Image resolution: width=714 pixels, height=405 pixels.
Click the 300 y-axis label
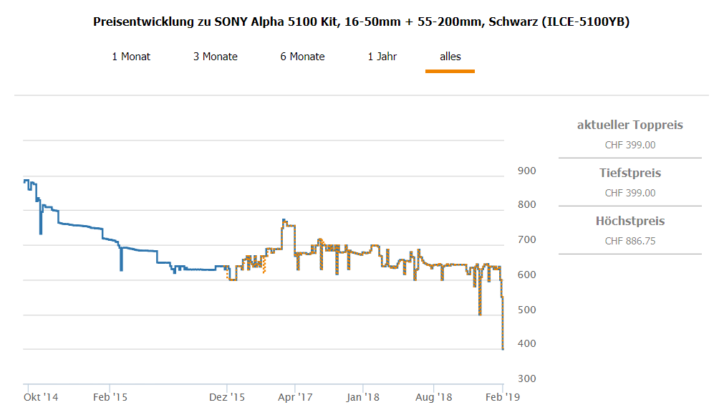pos(526,379)
